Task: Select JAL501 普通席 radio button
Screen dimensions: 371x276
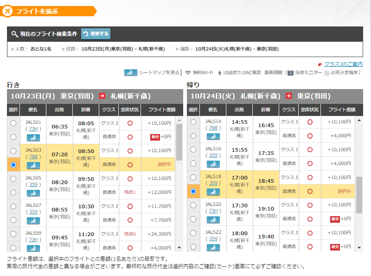Action: (13, 137)
